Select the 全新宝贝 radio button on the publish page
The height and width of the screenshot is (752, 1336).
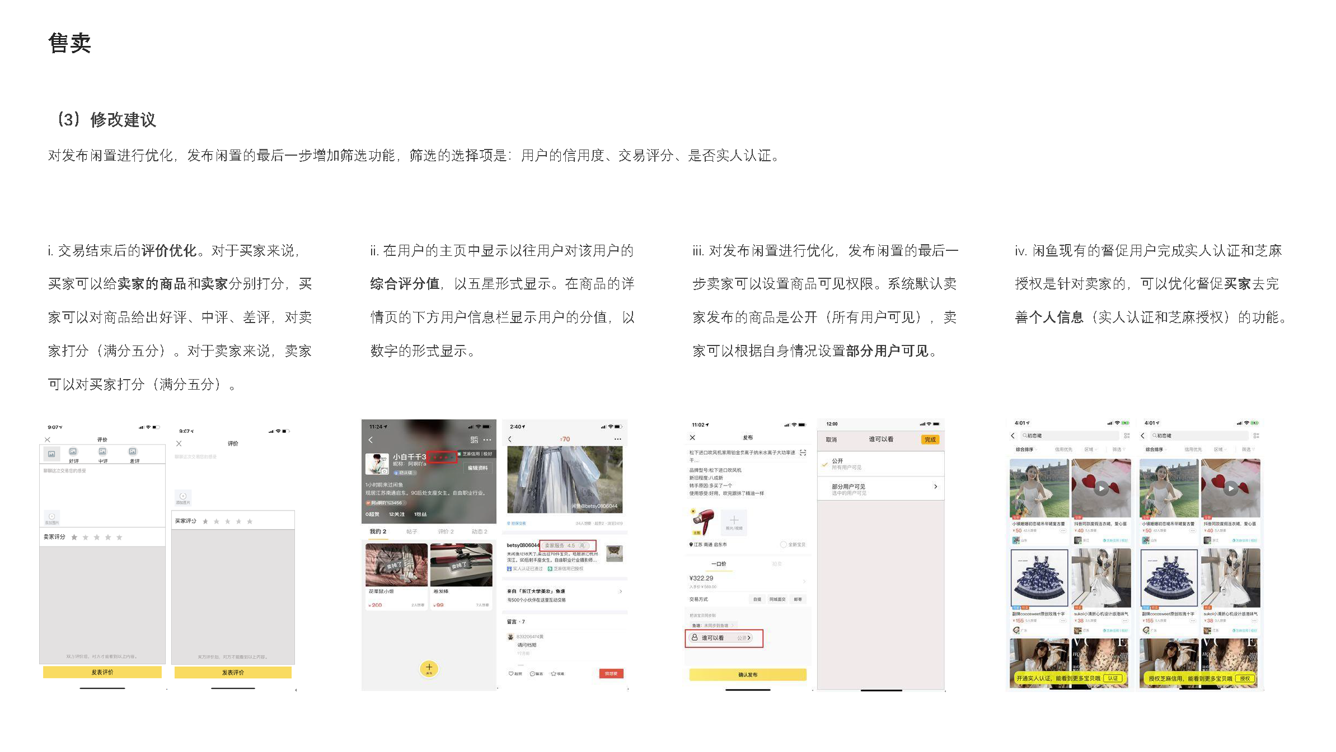783,544
